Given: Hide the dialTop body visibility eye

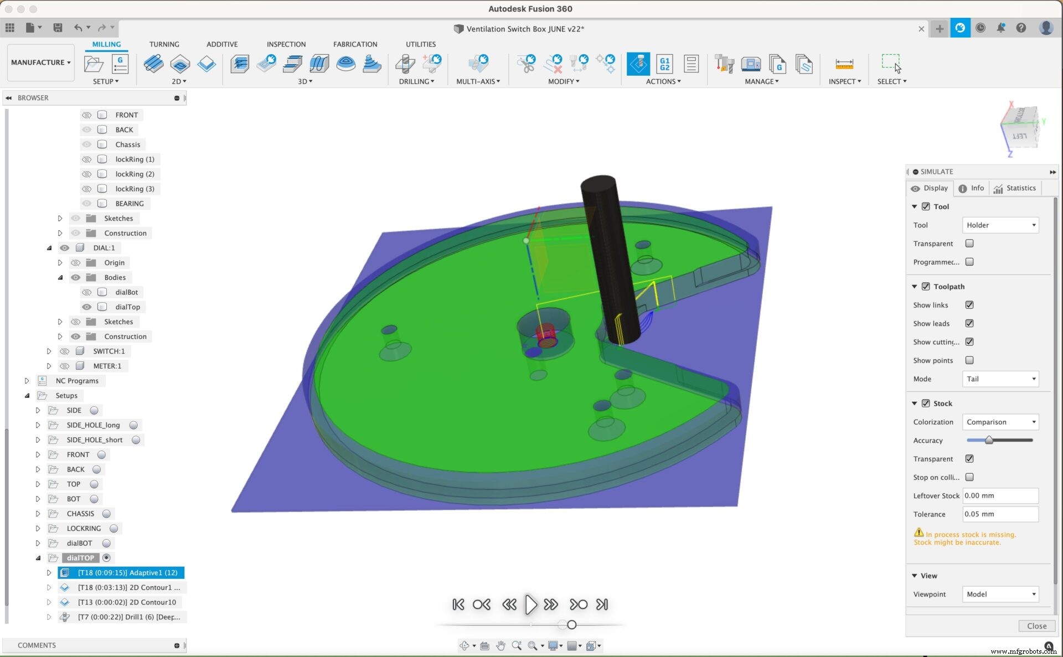Looking at the screenshot, I should tap(87, 307).
